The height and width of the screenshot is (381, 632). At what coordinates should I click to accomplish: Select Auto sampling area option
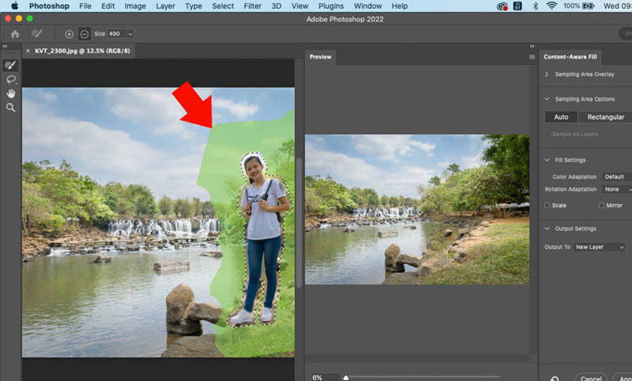tap(561, 117)
